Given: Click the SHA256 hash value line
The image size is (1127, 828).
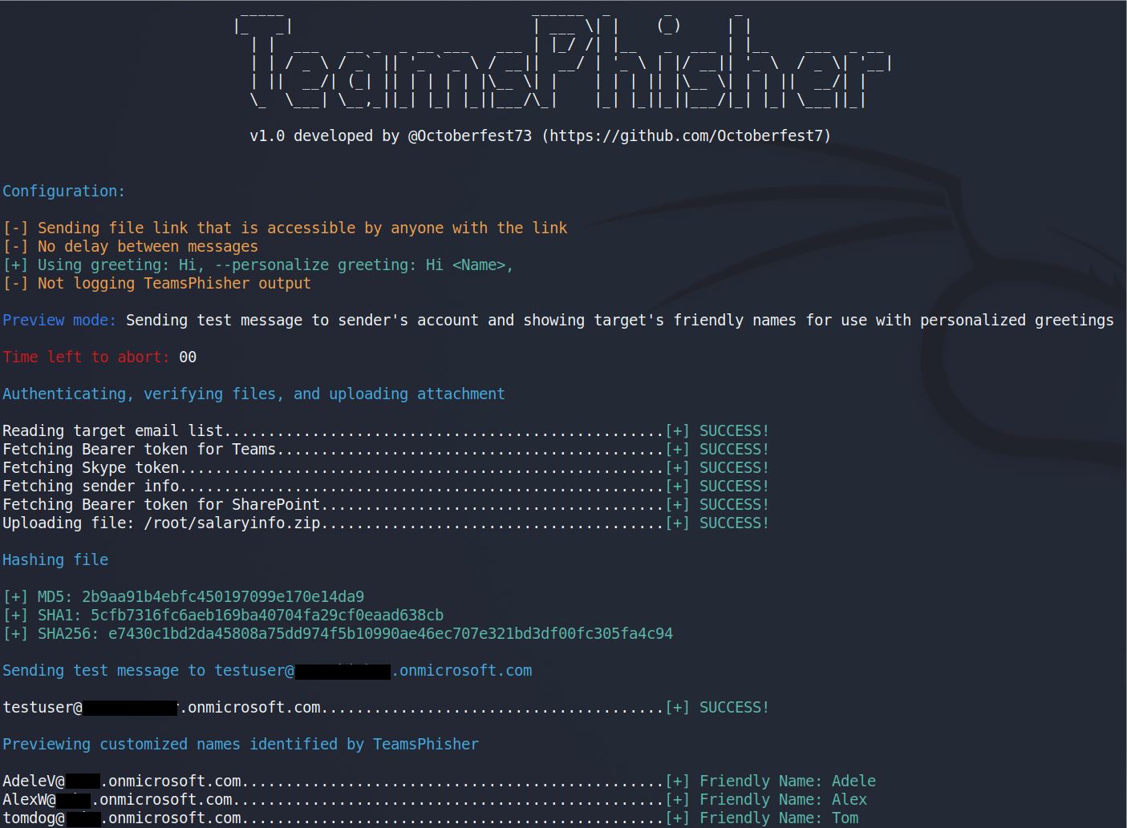Looking at the screenshot, I should click(338, 633).
